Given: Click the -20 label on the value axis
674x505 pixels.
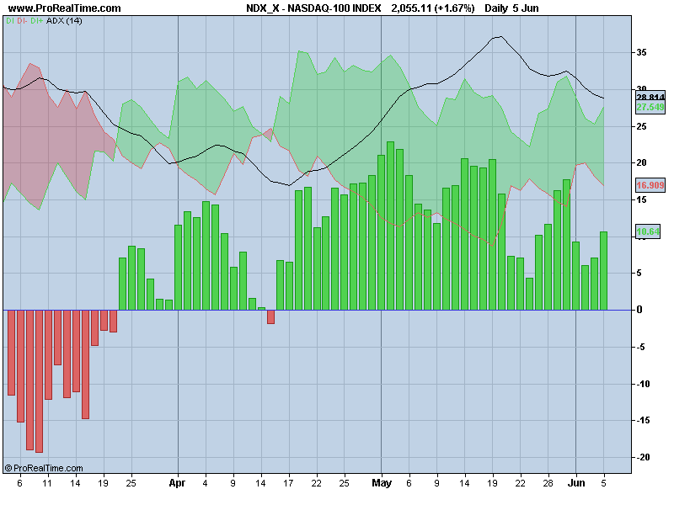Looking at the screenshot, I should [643, 457].
